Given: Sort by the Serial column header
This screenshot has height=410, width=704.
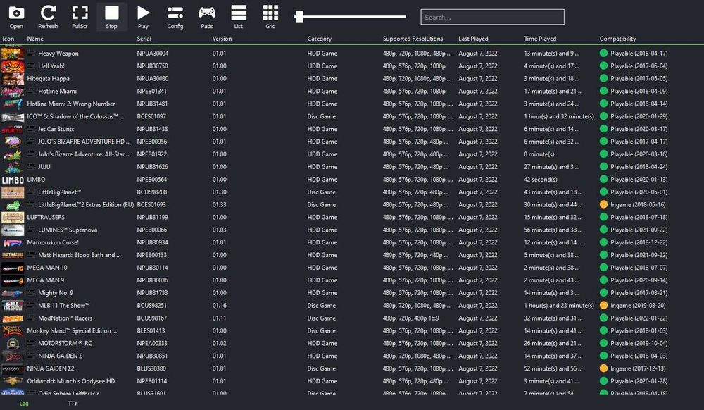Looking at the screenshot, I should (144, 39).
